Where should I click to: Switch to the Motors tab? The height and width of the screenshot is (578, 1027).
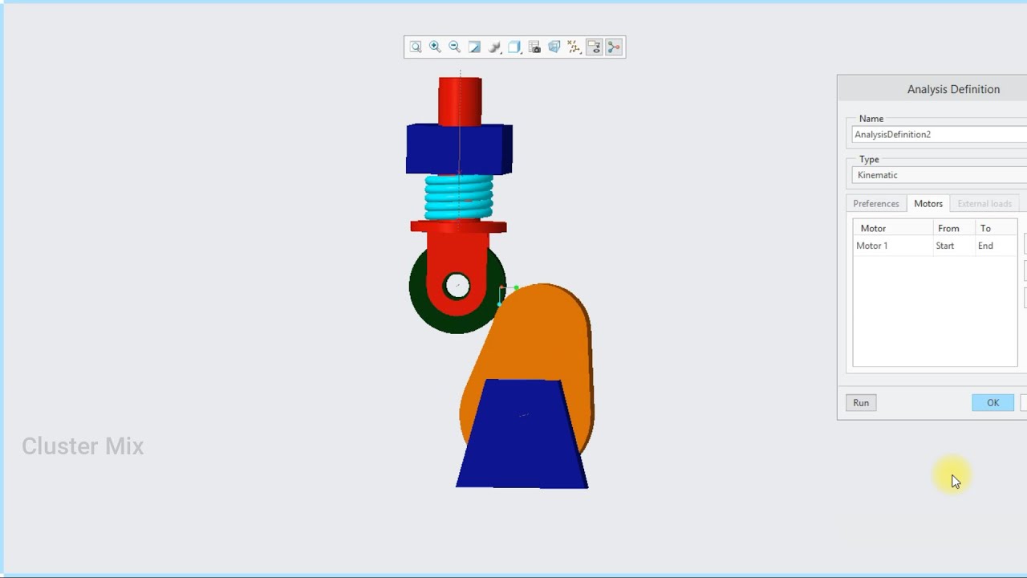(928, 204)
